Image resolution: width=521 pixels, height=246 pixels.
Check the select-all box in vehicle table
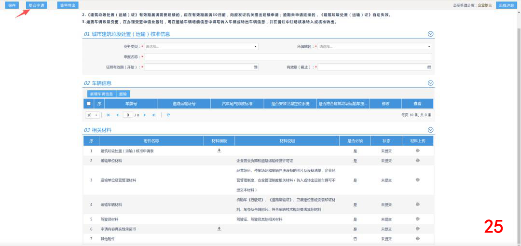(x=89, y=104)
